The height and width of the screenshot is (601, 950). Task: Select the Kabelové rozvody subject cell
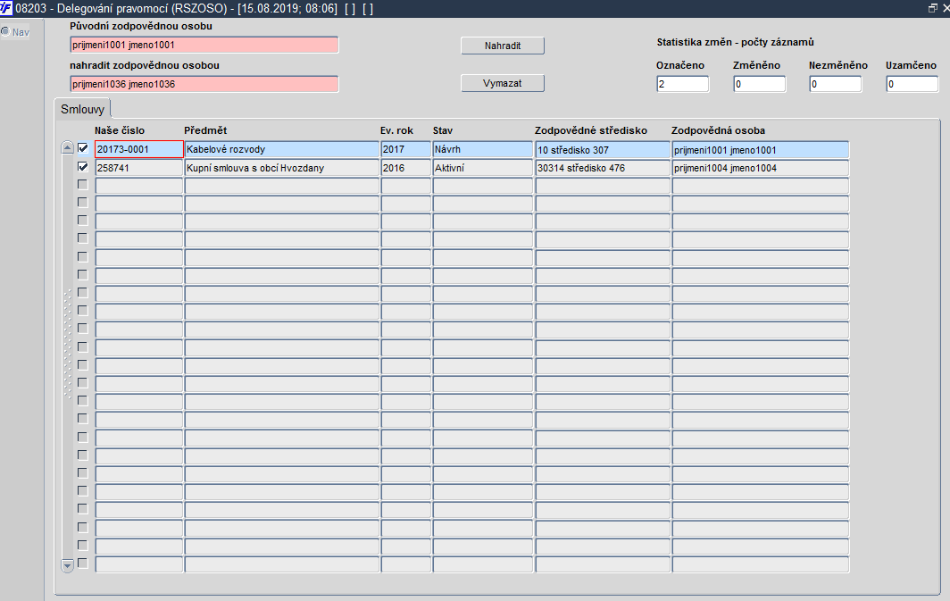click(282, 150)
